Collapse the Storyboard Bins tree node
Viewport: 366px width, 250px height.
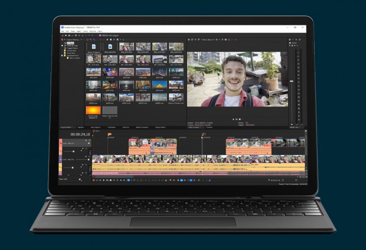point(62,56)
